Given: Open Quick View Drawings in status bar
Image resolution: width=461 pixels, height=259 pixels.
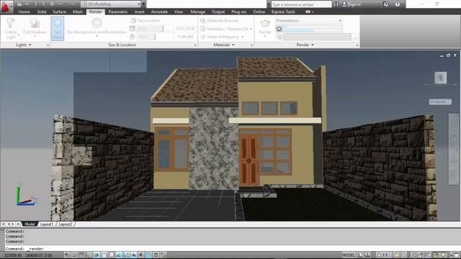Looking at the screenshot, I should coord(367,255).
